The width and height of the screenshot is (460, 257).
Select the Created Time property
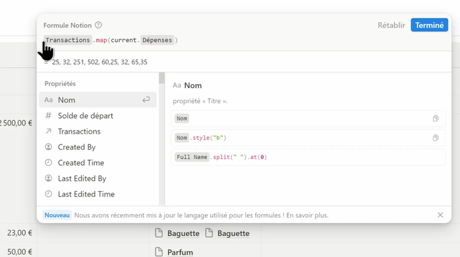(x=98, y=163)
